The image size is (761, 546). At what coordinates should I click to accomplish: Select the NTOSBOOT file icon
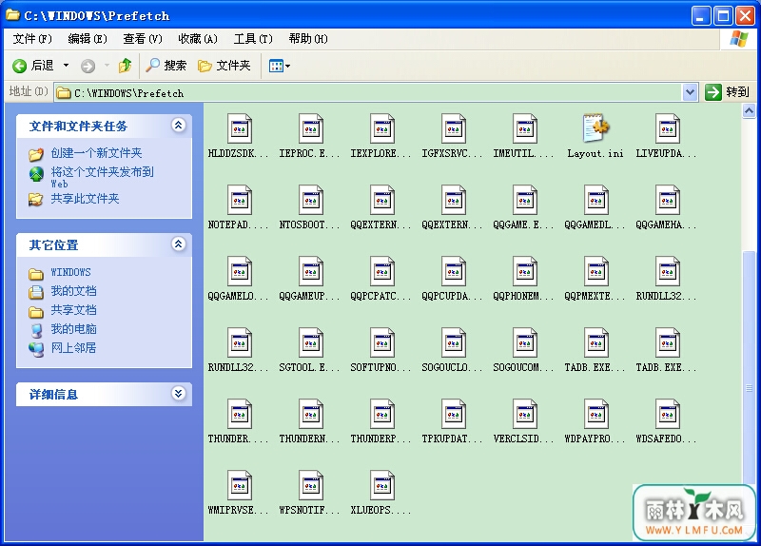(311, 200)
